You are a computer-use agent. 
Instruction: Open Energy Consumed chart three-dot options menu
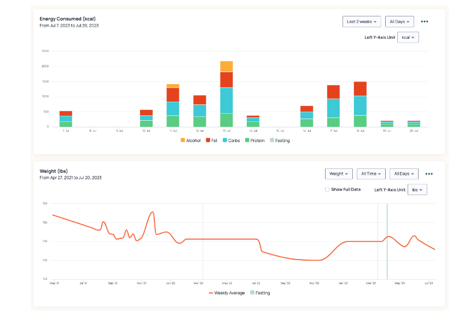425,22
